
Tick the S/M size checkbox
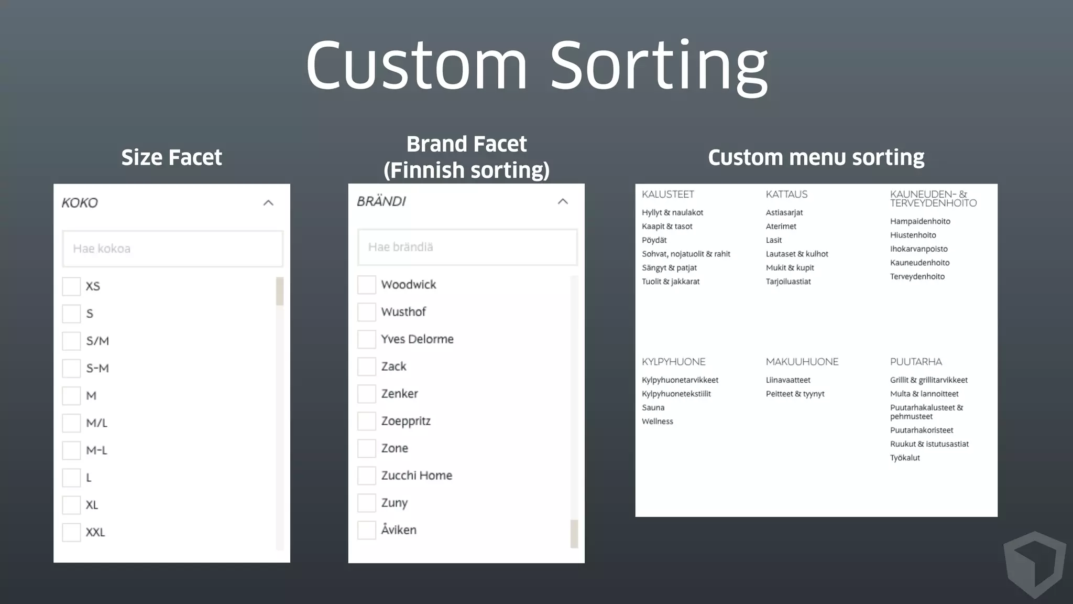click(71, 341)
